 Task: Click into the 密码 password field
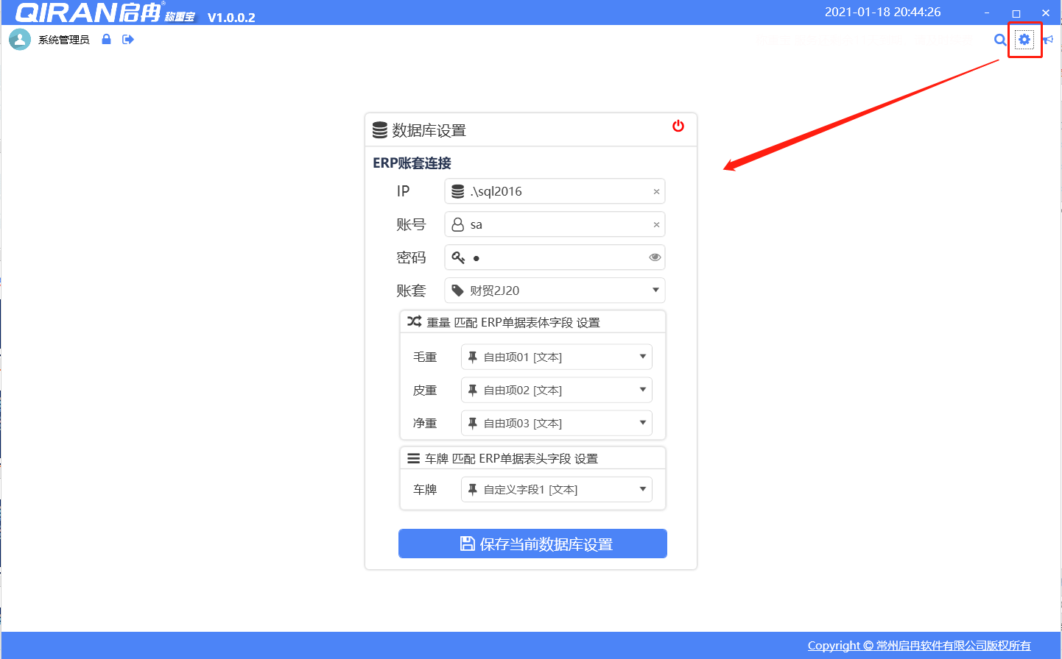556,257
